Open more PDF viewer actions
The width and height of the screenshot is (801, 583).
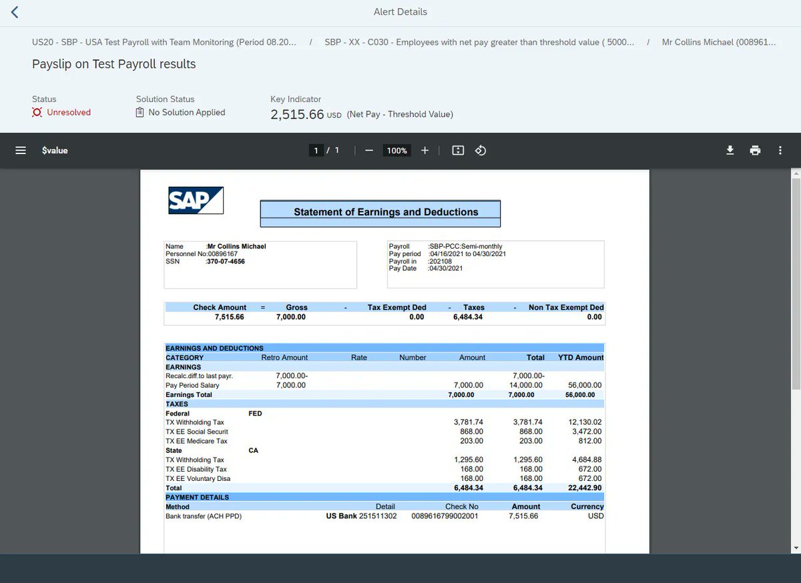point(780,151)
